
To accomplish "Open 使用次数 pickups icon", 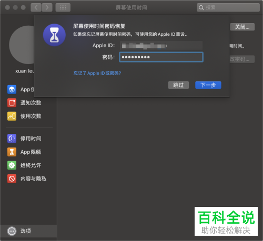I will pos(12,116).
